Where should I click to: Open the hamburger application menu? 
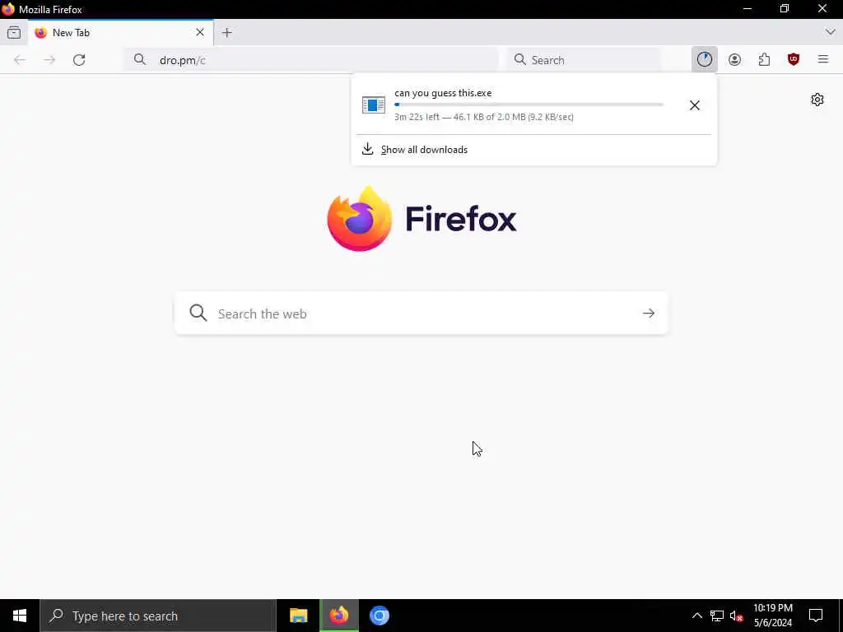click(823, 59)
